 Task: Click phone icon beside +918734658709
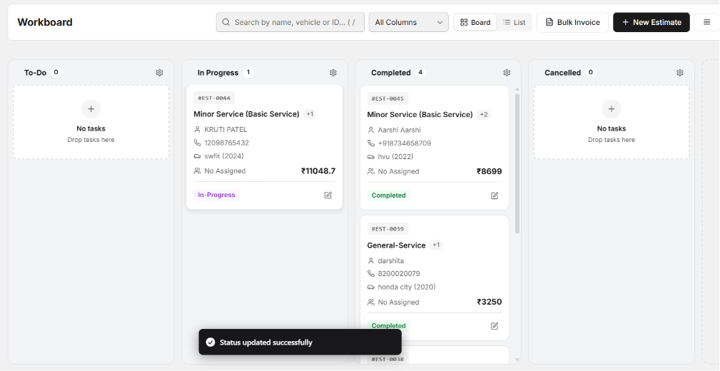371,143
